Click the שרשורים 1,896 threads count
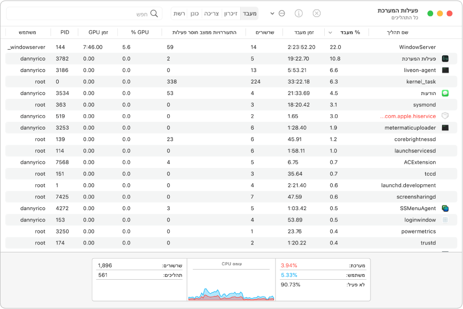The width and height of the screenshot is (463, 309). pyautogui.click(x=105, y=265)
